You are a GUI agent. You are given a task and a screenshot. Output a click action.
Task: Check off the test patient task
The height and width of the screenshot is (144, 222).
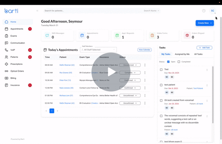point(161,85)
